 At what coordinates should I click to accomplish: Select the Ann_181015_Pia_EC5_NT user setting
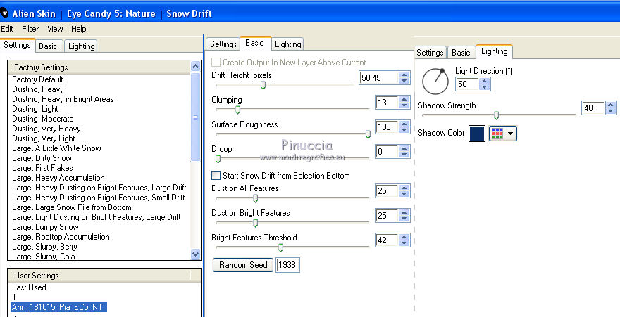tap(58, 307)
